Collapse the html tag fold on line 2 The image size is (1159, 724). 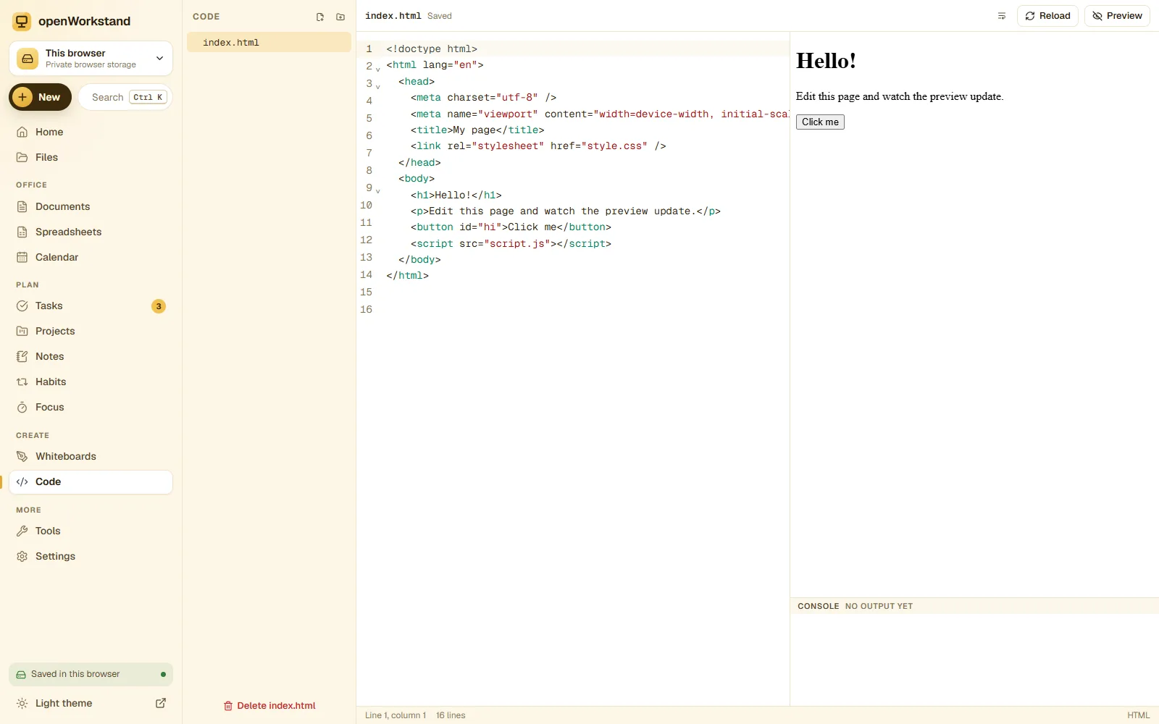coord(377,70)
